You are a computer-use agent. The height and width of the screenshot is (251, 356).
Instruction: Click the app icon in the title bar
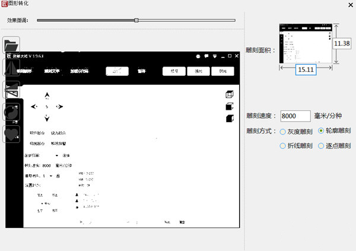(x=6, y=5)
